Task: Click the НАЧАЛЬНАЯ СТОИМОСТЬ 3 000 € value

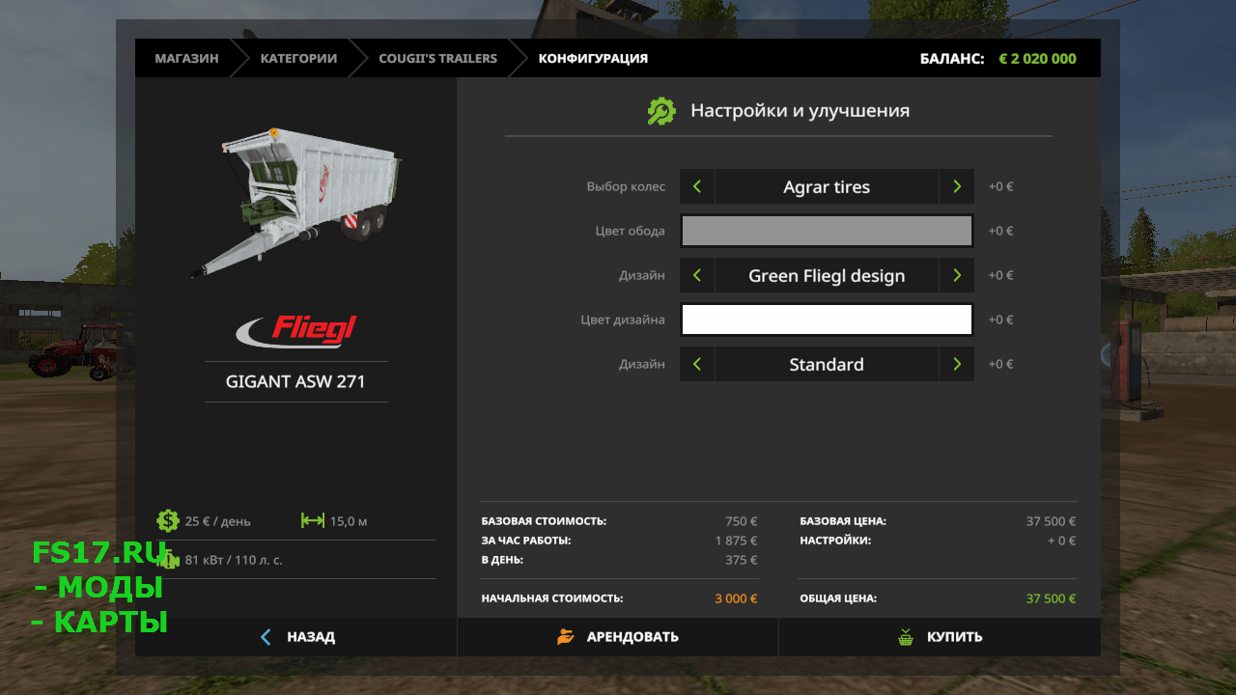Action: [736, 598]
